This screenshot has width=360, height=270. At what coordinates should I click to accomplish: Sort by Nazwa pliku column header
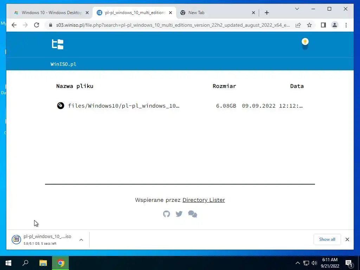75,86
